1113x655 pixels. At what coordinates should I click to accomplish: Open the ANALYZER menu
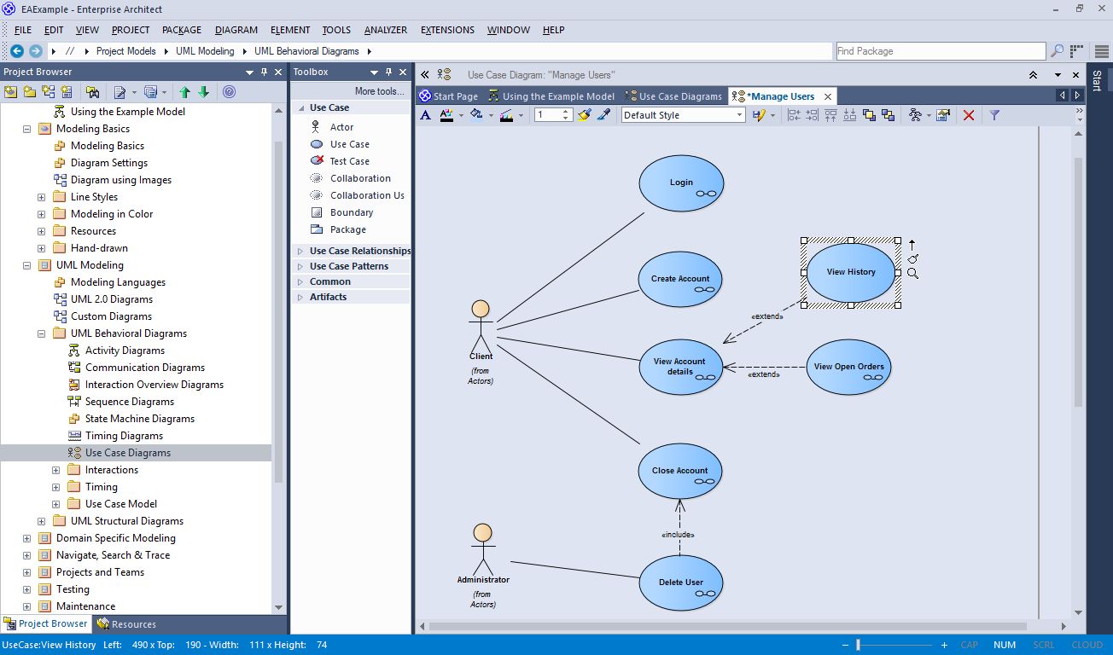click(386, 30)
